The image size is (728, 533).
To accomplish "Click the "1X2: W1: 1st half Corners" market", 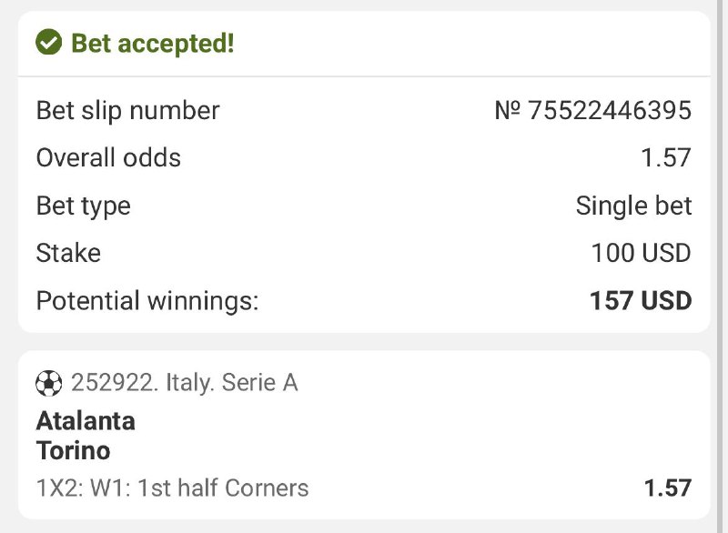I will [x=172, y=488].
